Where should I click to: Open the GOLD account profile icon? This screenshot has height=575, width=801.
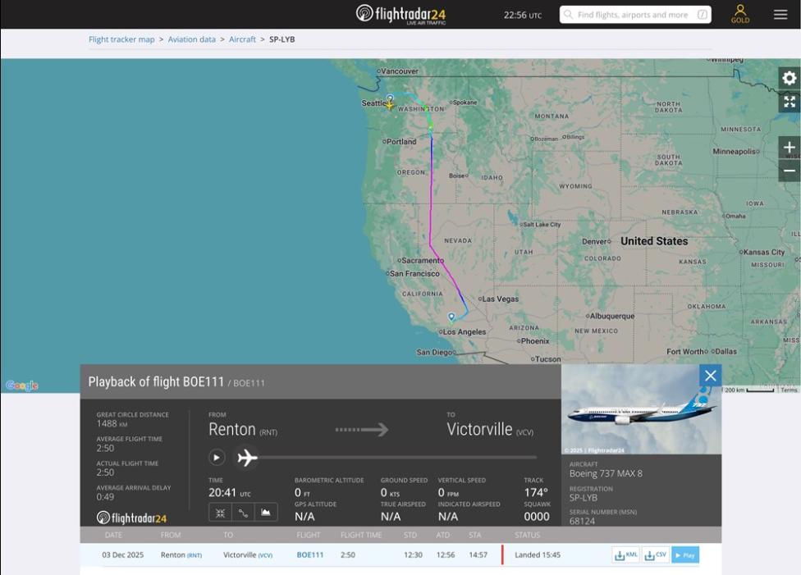click(x=741, y=13)
